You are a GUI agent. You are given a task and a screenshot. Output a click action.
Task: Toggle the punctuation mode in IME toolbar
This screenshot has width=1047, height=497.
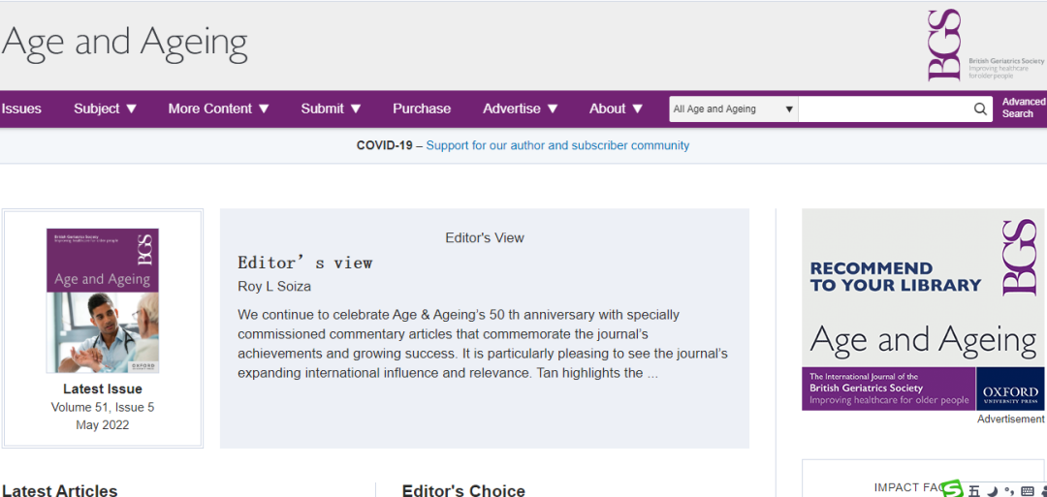(1009, 490)
